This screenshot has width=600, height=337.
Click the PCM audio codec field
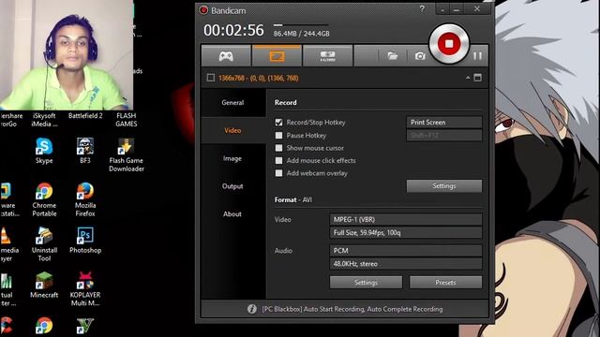pos(406,251)
